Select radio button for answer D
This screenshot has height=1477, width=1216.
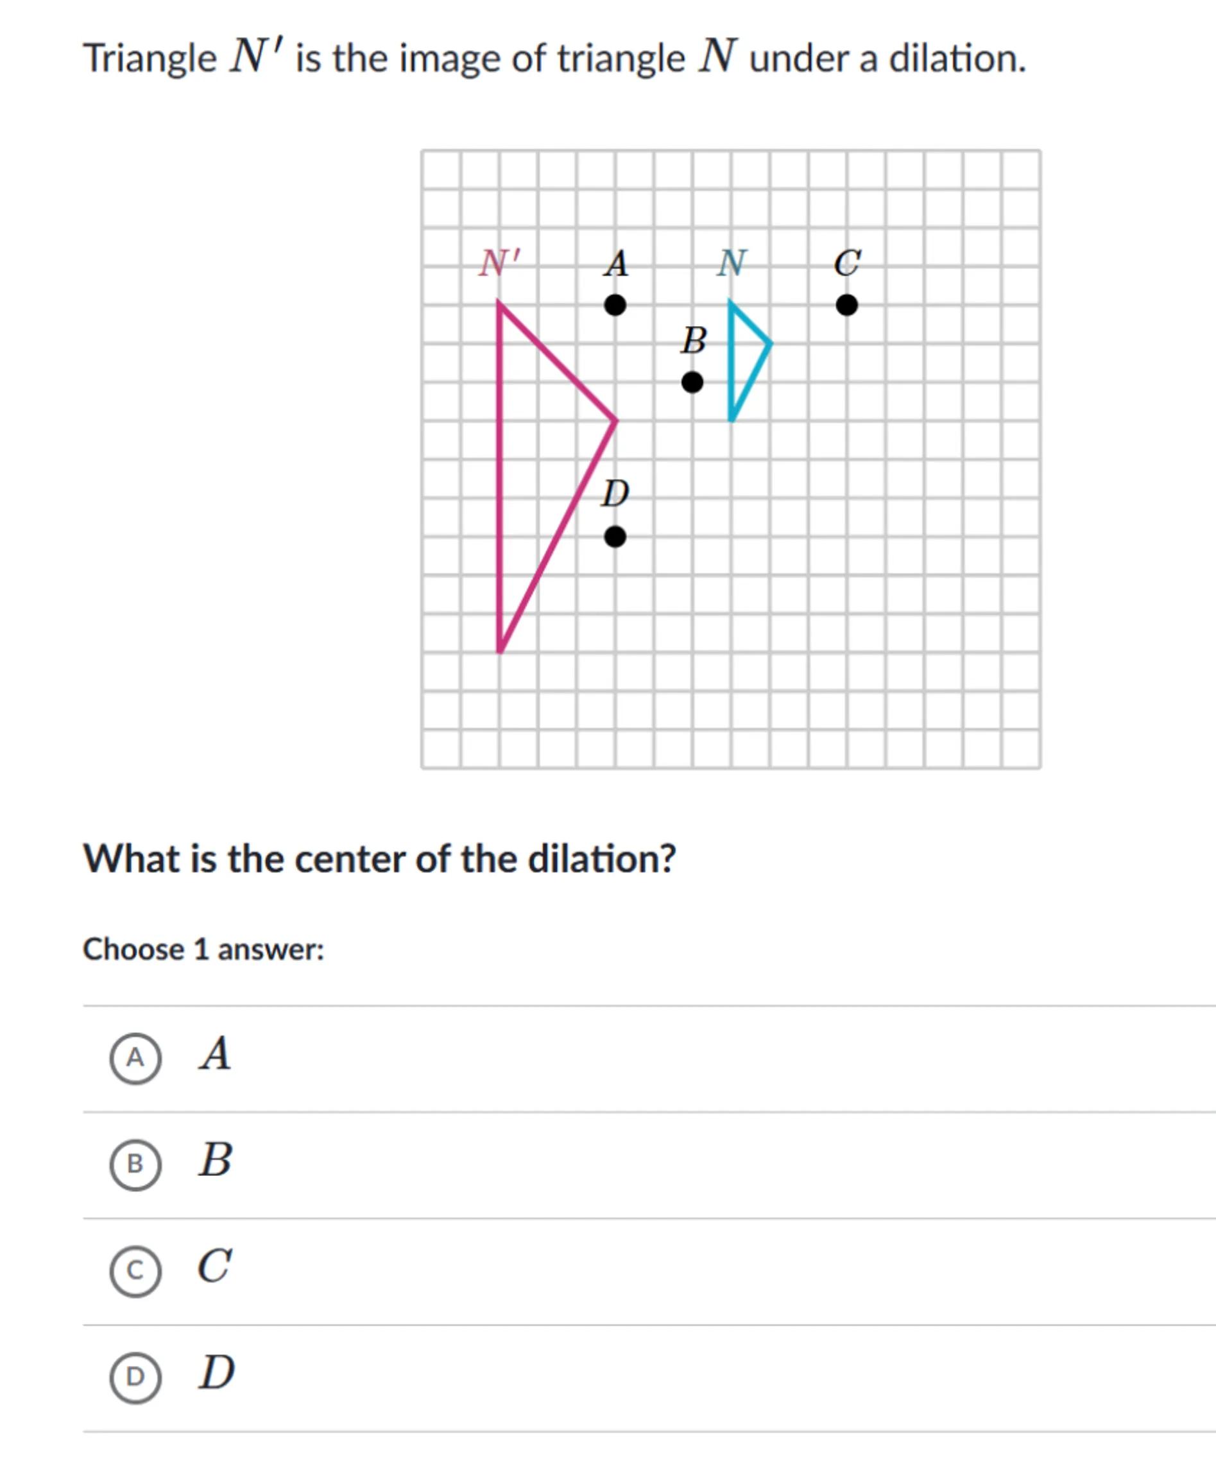pos(135,1378)
